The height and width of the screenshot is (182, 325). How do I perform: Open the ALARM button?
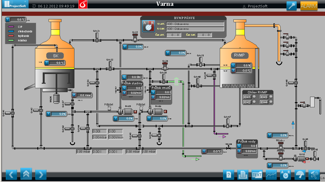coord(309,6)
